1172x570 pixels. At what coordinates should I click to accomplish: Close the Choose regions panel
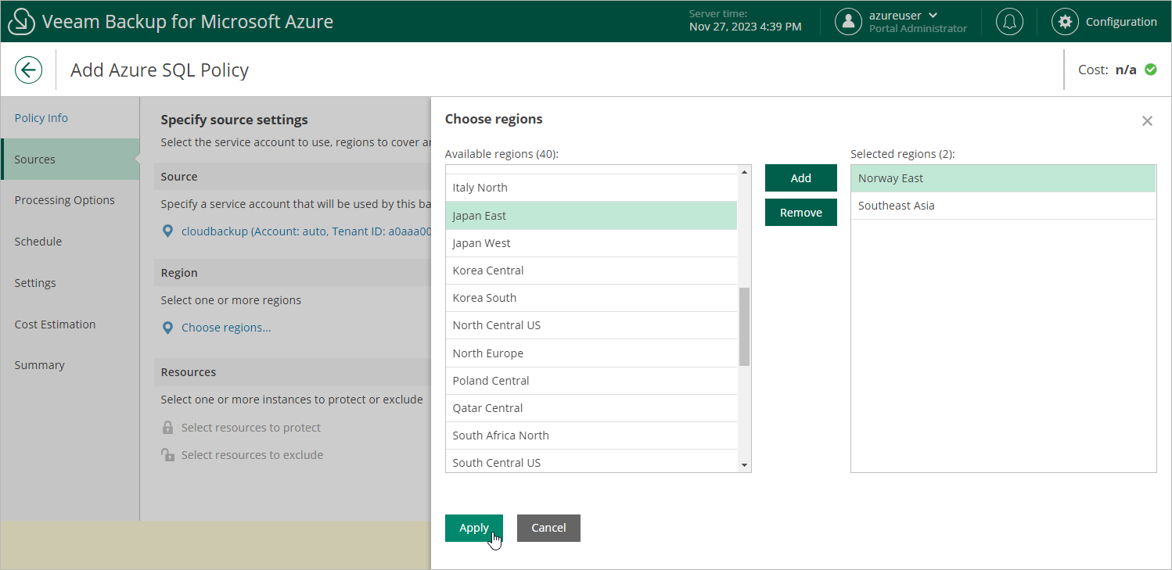[1147, 120]
